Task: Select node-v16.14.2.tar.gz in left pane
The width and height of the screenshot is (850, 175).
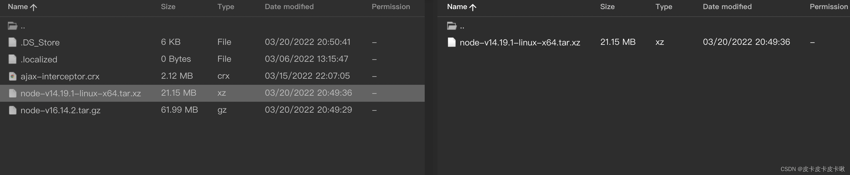Action: point(61,110)
